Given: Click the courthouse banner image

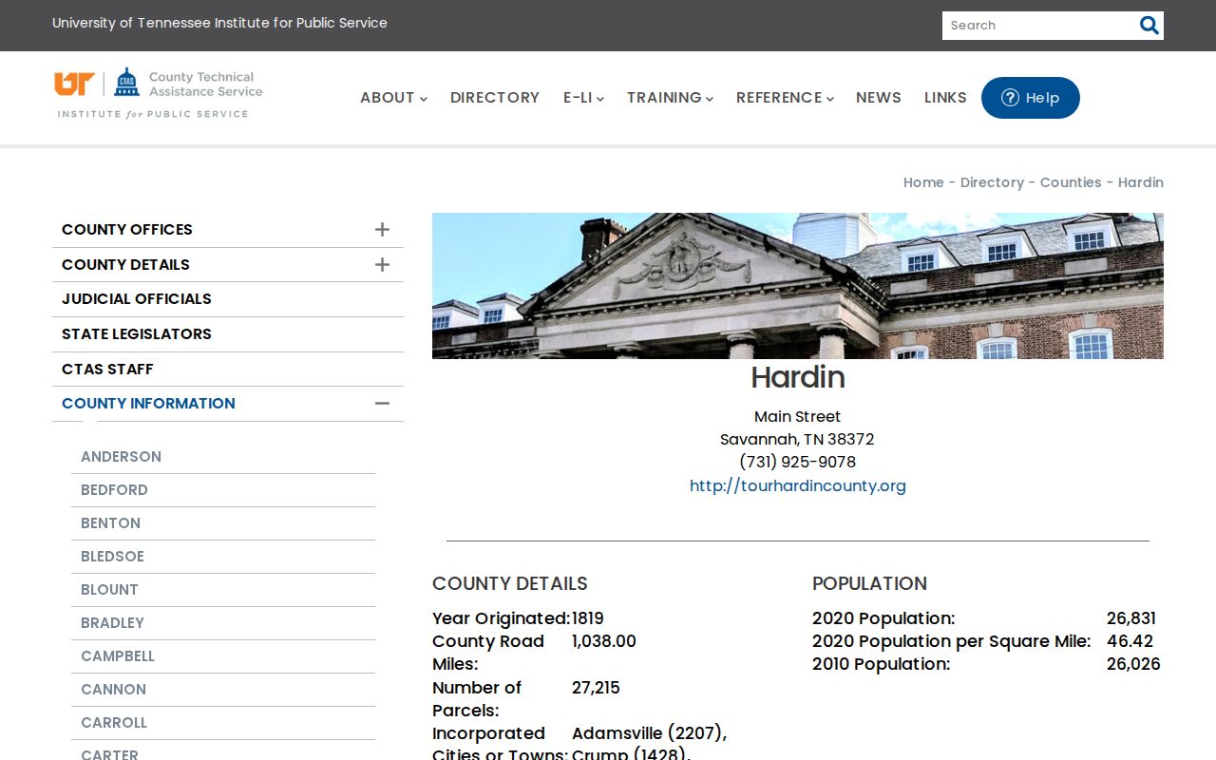Looking at the screenshot, I should click(798, 286).
